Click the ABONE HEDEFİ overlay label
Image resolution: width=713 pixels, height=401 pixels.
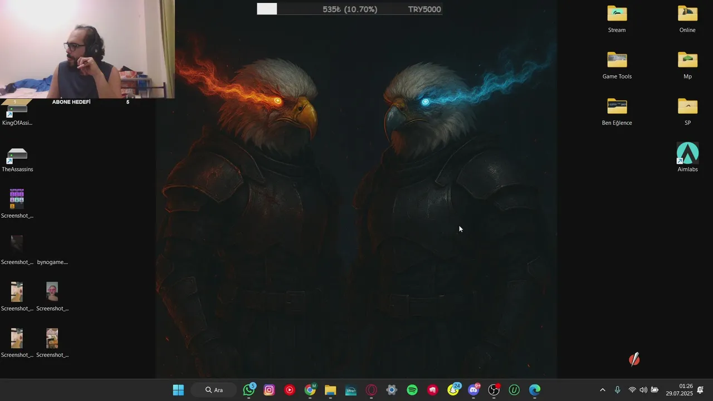(x=71, y=102)
